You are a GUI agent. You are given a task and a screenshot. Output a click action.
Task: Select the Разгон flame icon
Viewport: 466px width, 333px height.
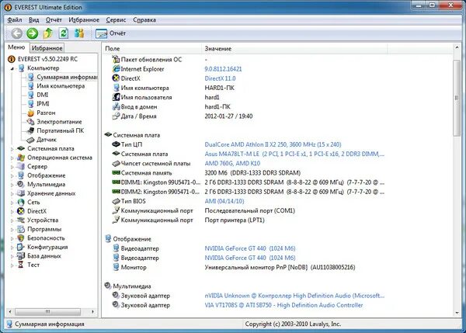tap(30, 113)
